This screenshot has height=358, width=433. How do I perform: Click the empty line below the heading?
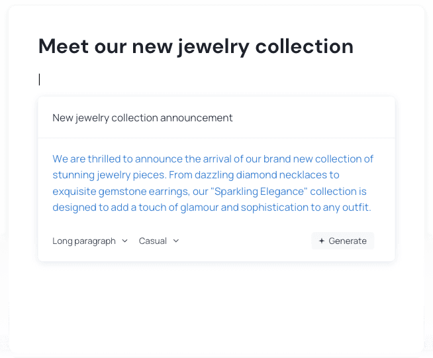199,80
